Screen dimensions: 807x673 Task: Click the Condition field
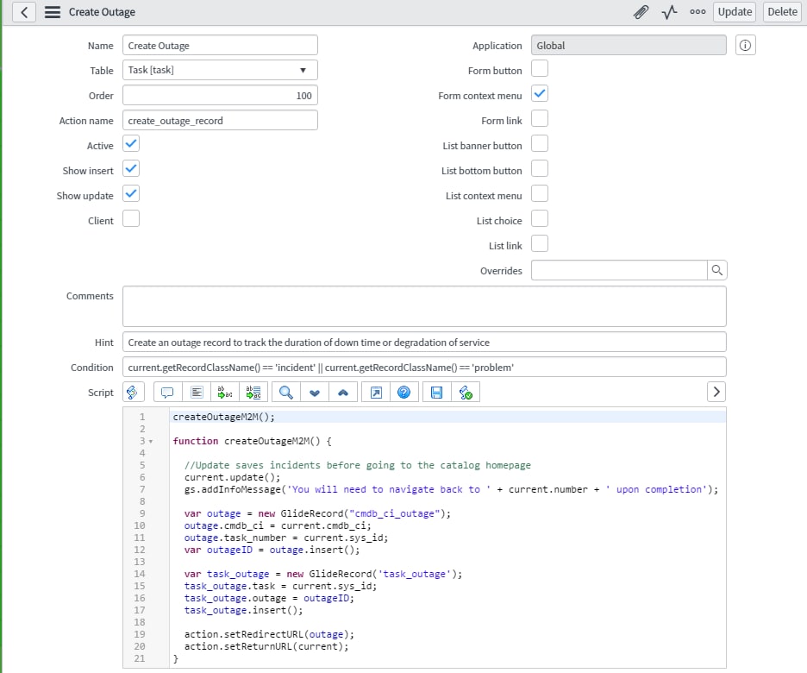424,368
